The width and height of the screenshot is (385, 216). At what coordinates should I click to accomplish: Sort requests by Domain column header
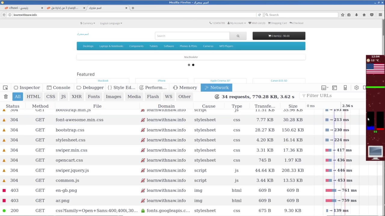pyautogui.click(x=166, y=106)
